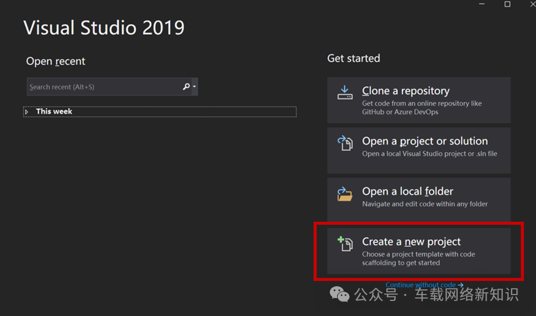Click the Open a project or solution icon
This screenshot has height=316, width=536.
click(x=345, y=143)
